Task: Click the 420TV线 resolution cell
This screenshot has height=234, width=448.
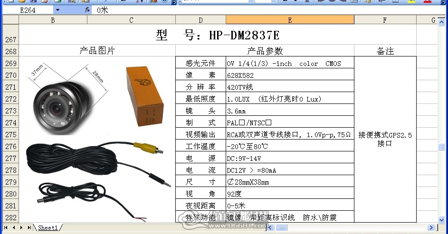Action: click(x=290, y=86)
